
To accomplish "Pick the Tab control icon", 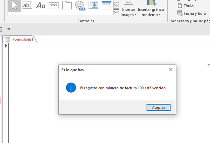I will 67,5.
